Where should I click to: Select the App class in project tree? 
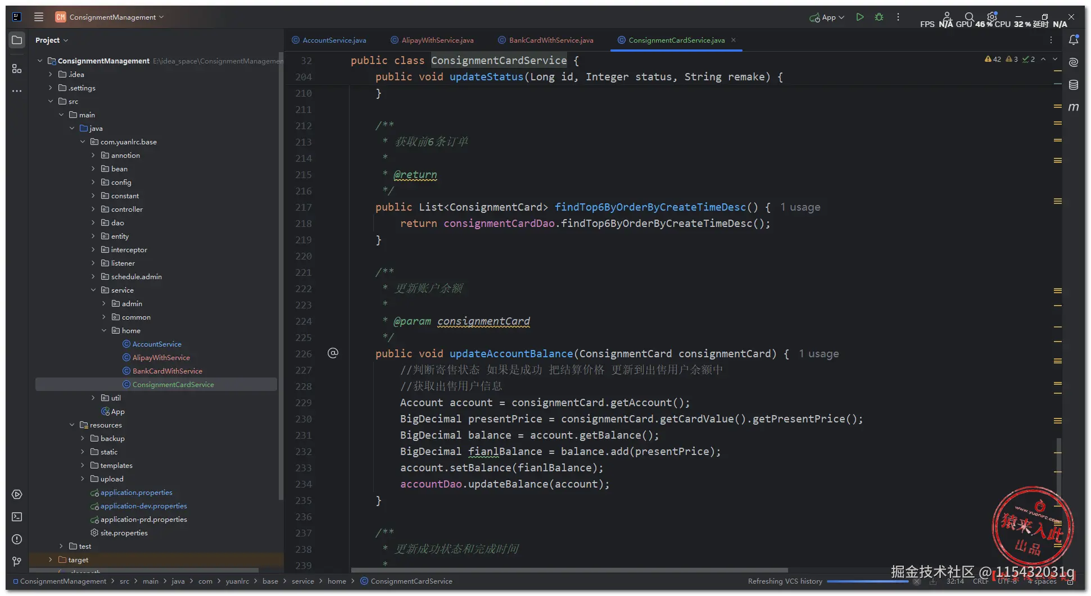click(113, 411)
